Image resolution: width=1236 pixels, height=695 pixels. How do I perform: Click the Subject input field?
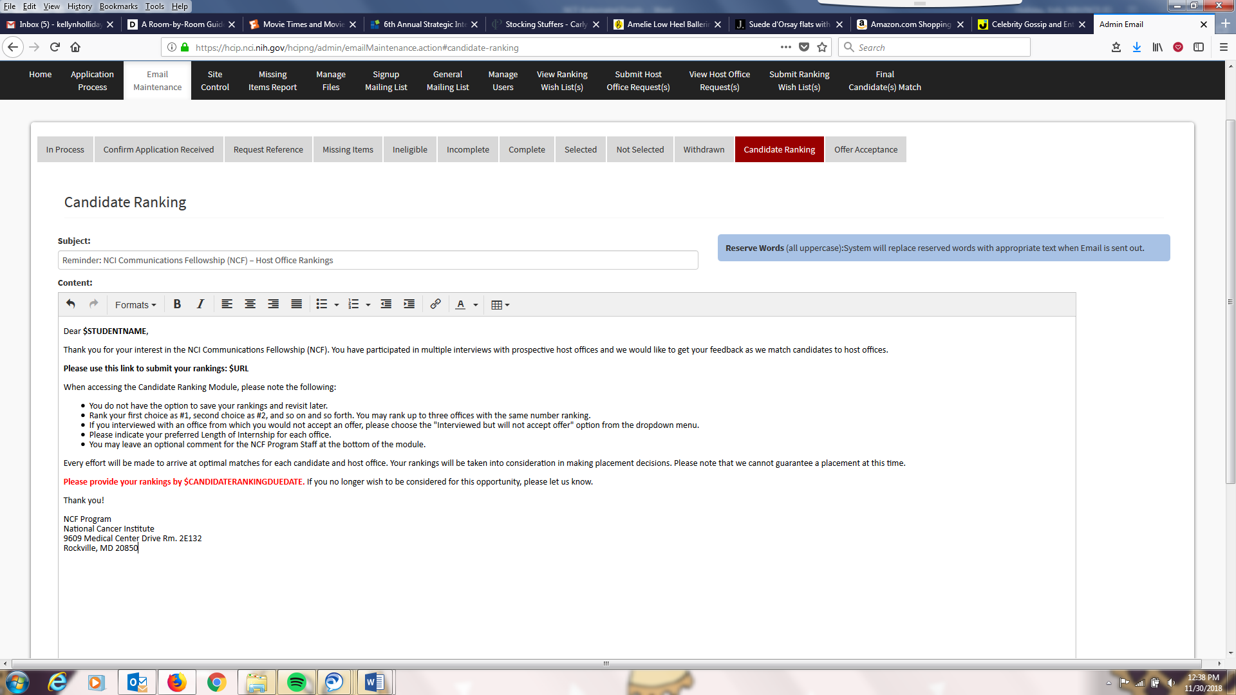(x=378, y=260)
